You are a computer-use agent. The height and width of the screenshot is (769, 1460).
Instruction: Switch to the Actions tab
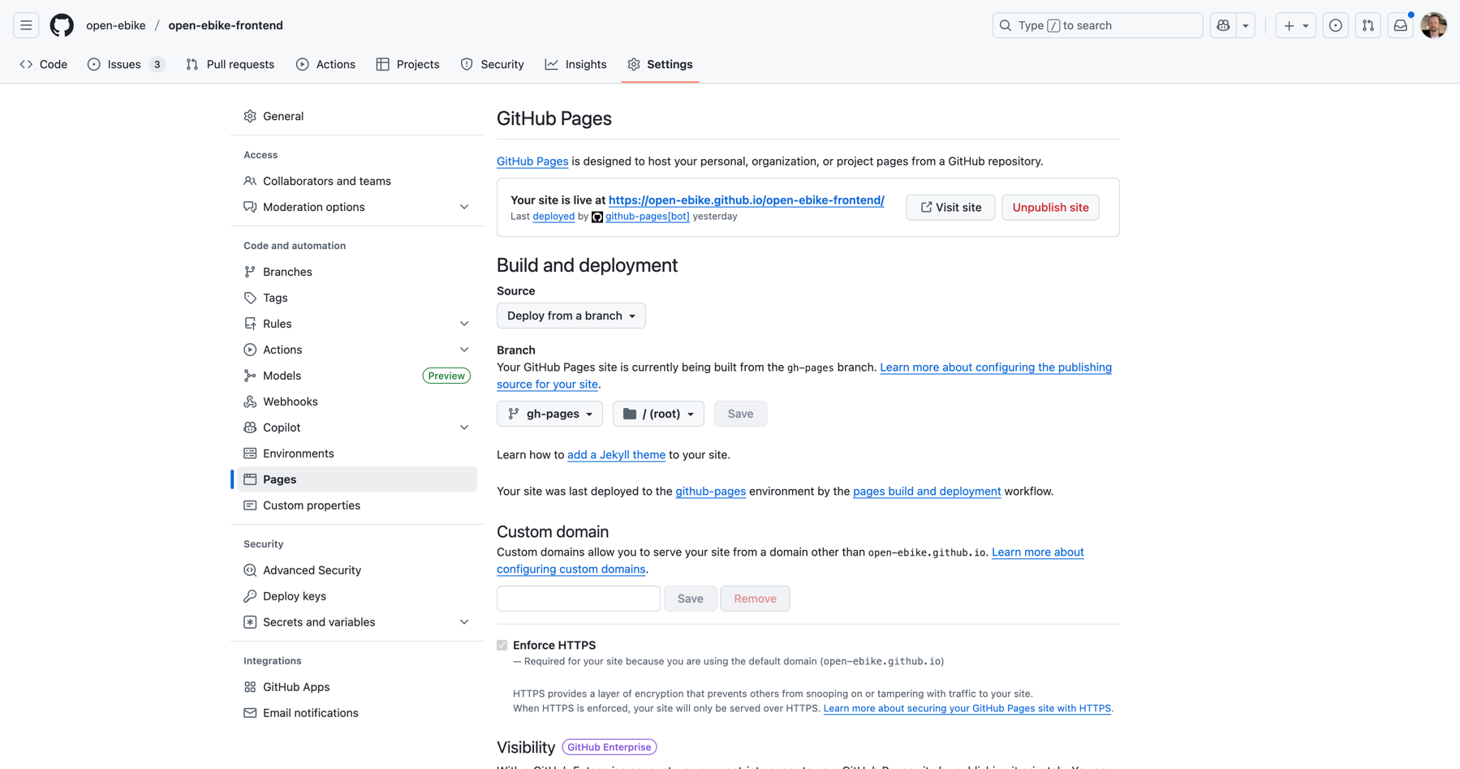coord(325,64)
